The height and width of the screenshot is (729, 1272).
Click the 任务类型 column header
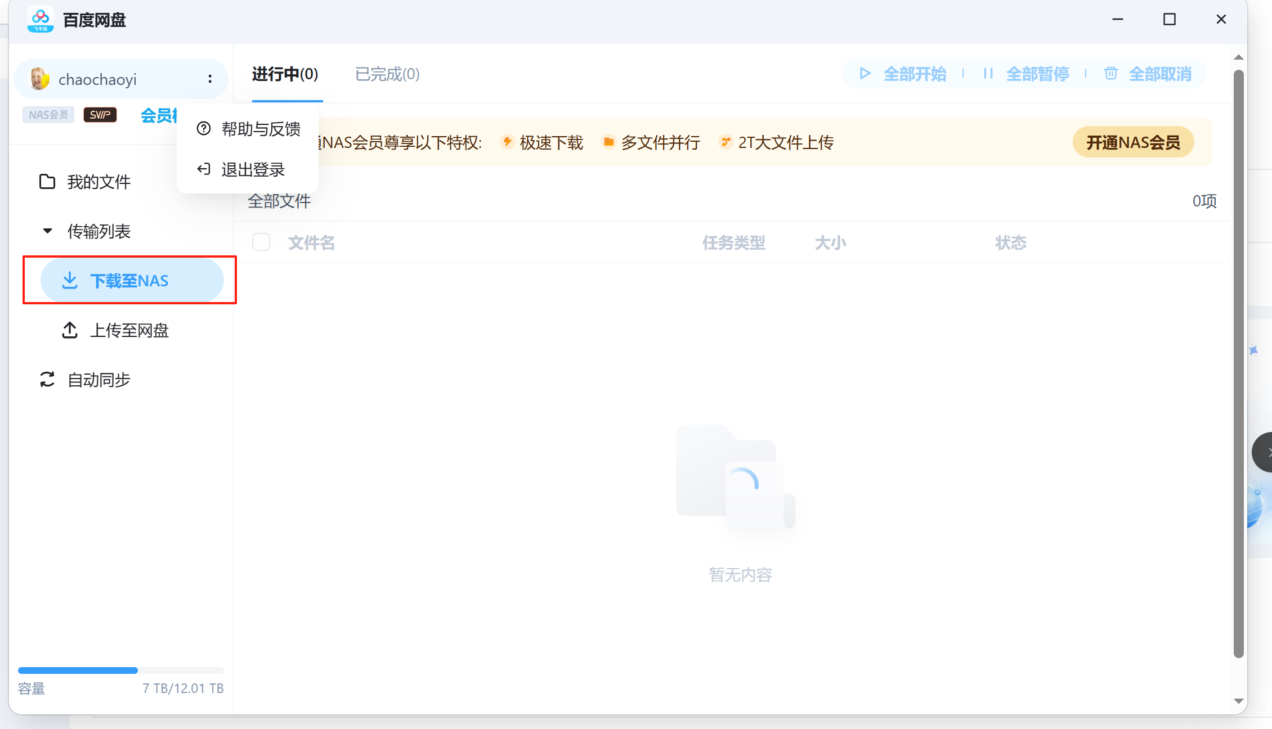click(x=734, y=243)
